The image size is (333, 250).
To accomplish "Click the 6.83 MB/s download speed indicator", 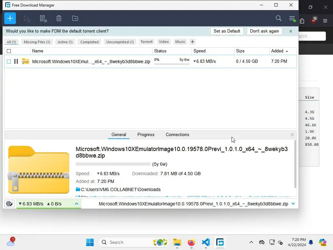I will (x=31, y=204).
